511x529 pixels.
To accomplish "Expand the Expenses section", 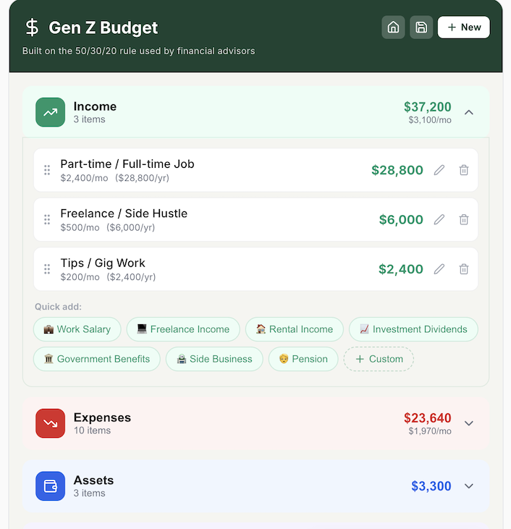I will pyautogui.click(x=469, y=423).
